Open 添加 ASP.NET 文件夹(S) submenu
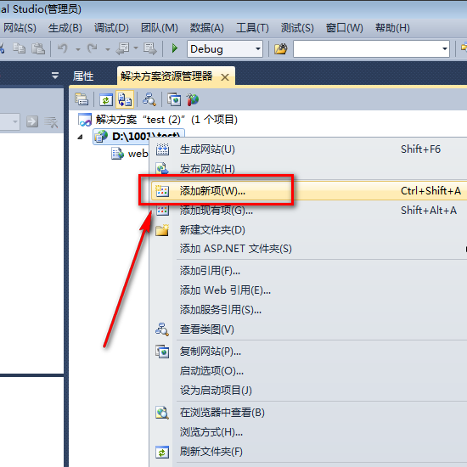Screen dimensions: 467x467 click(308, 249)
